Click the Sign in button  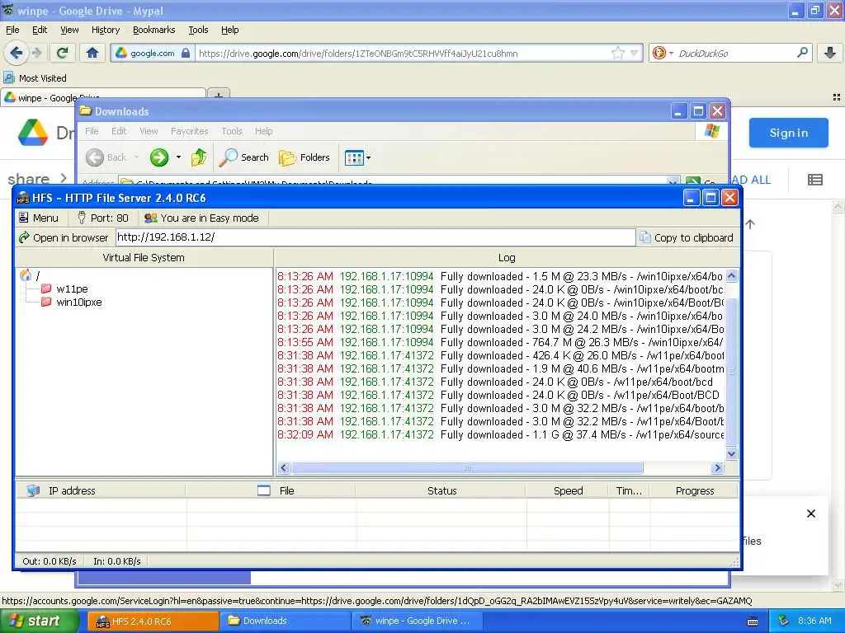(788, 133)
